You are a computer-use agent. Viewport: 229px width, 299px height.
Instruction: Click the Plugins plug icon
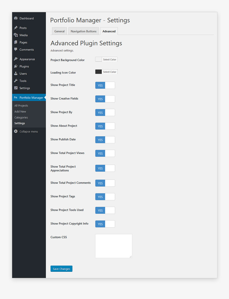[16, 66]
